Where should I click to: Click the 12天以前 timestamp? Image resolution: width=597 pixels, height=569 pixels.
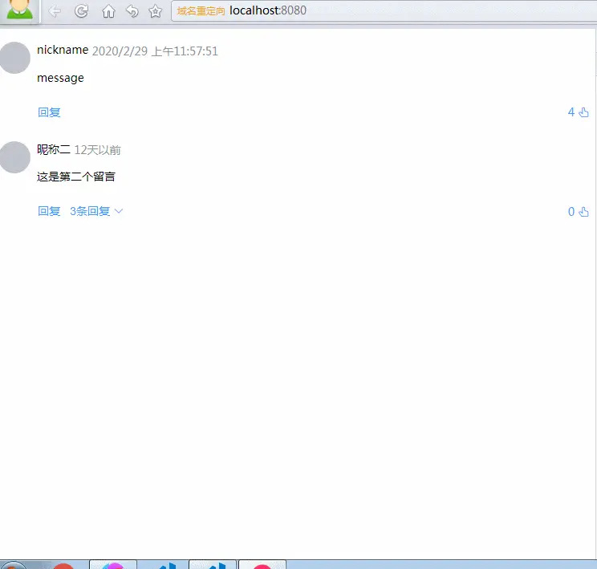[x=97, y=150]
